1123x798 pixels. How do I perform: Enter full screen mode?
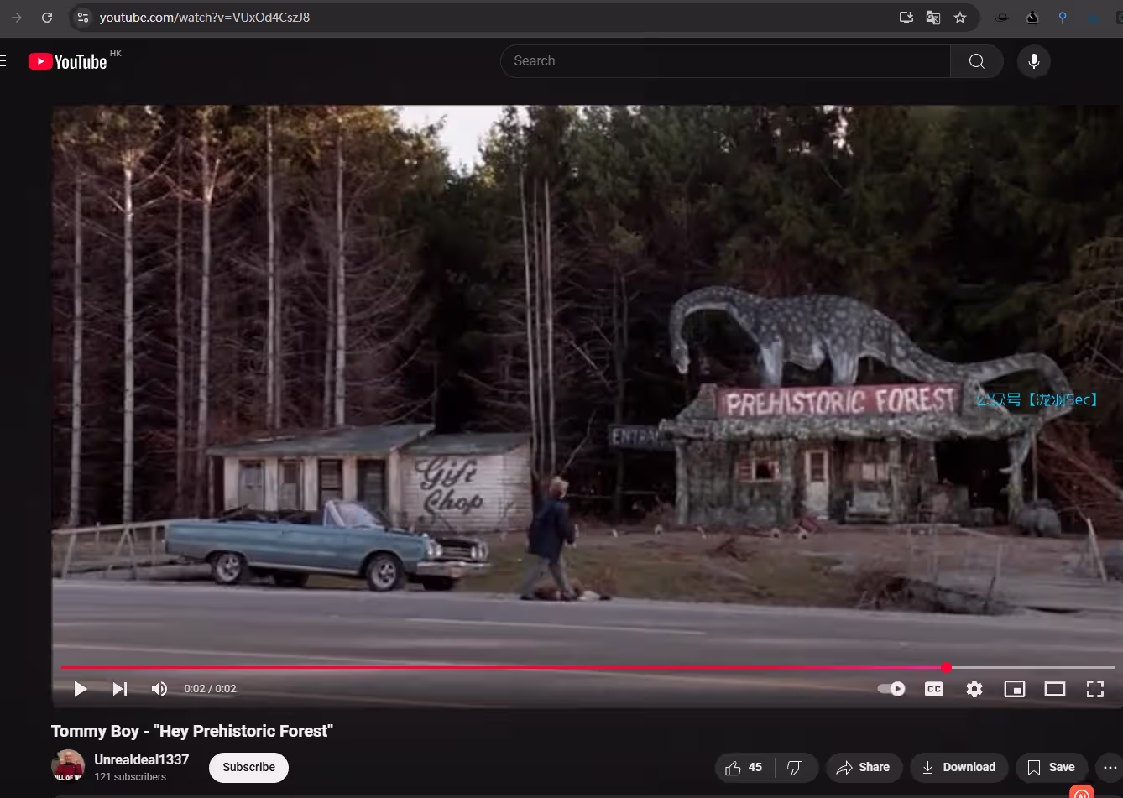click(1095, 689)
